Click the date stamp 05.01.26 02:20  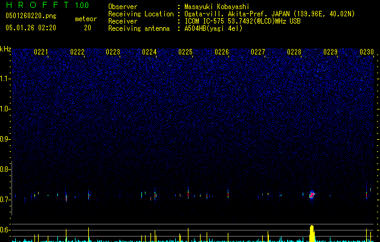31,28
